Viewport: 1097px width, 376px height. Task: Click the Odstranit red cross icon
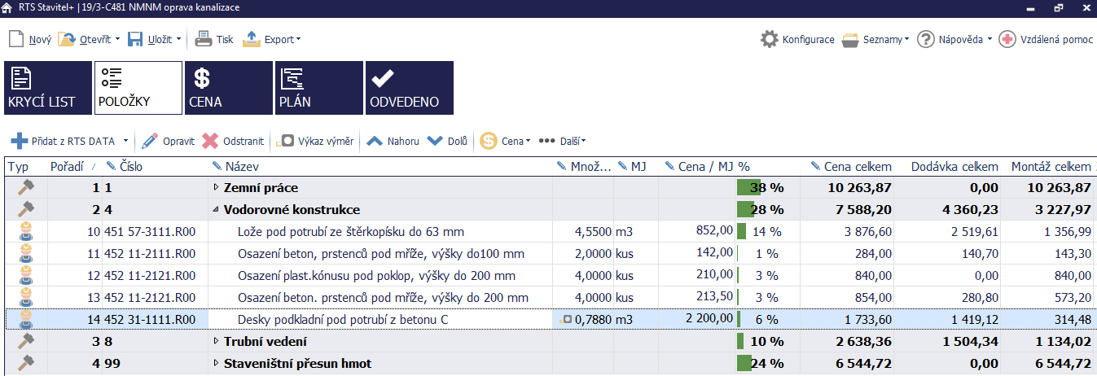pos(210,141)
